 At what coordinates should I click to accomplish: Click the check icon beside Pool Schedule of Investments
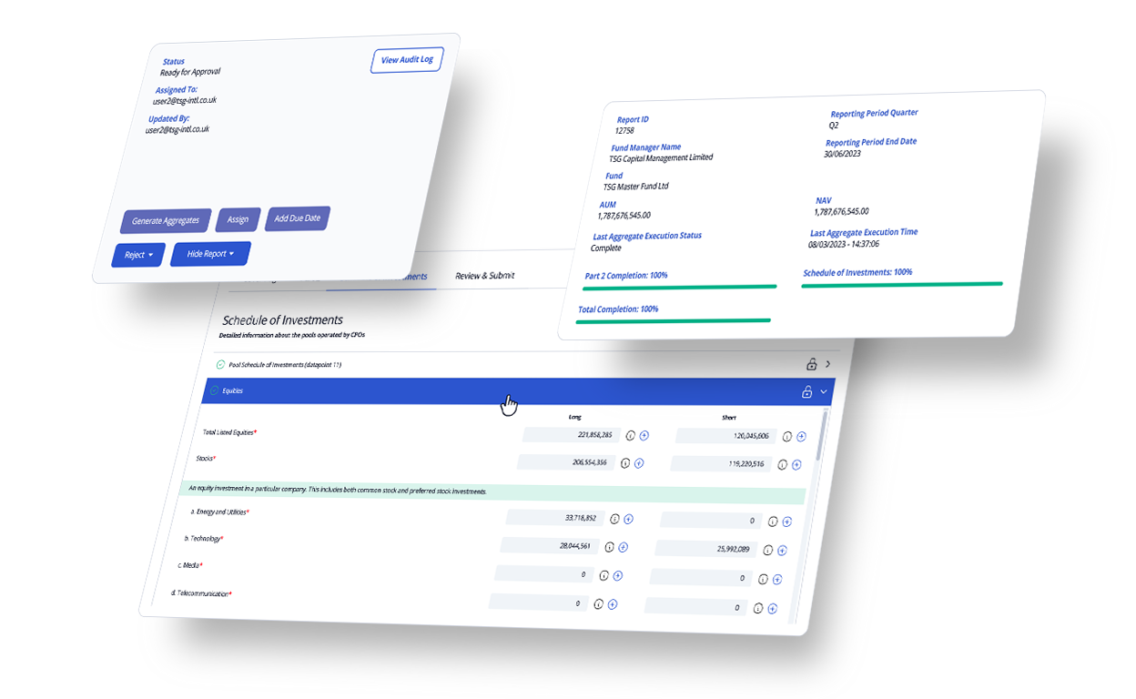point(219,365)
